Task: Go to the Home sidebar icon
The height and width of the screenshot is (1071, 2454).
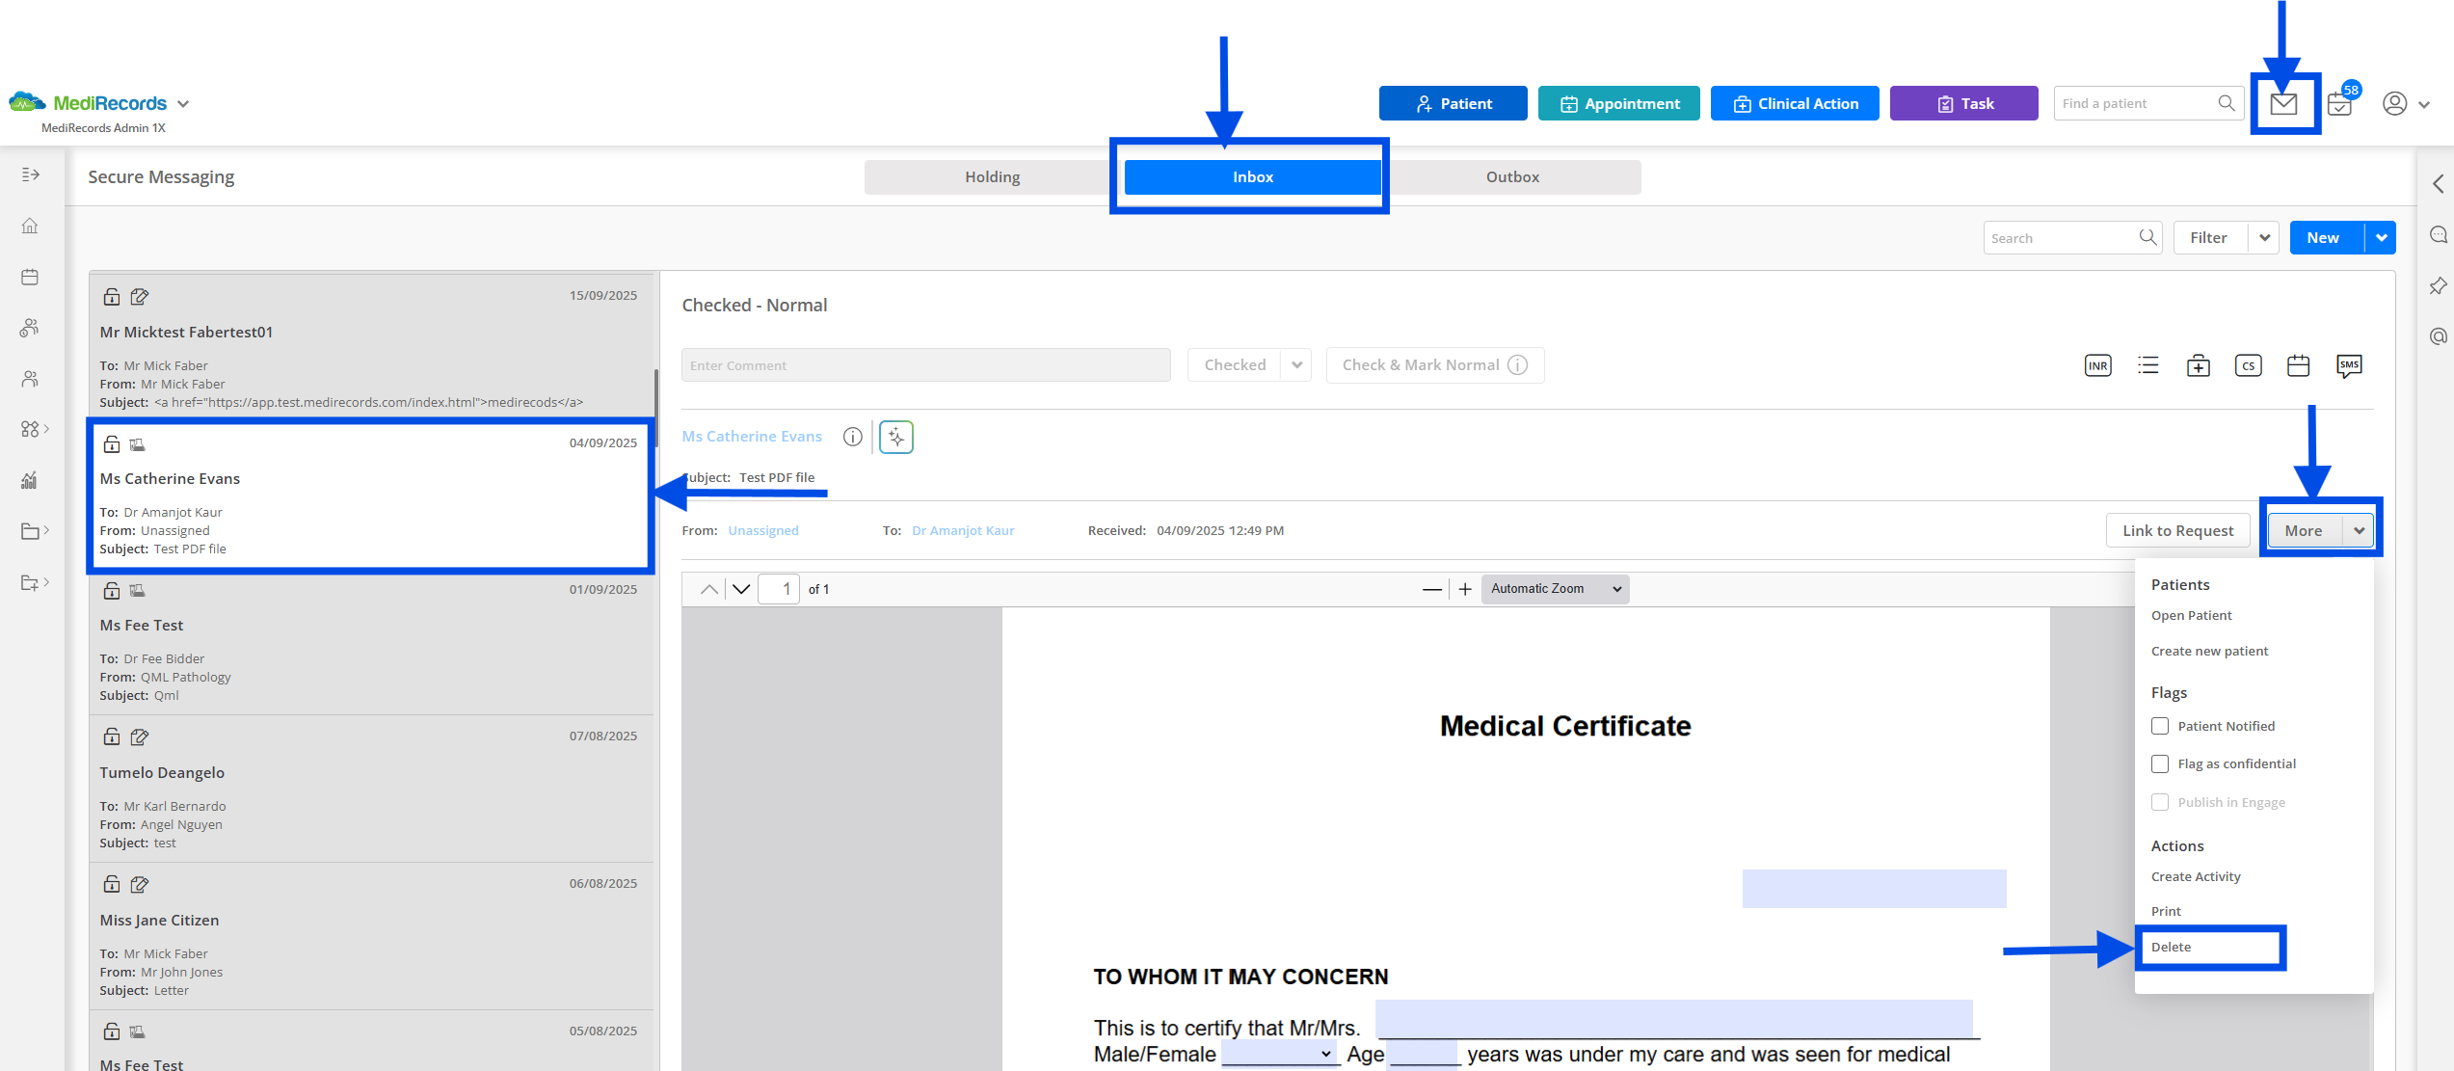Action: [x=30, y=226]
